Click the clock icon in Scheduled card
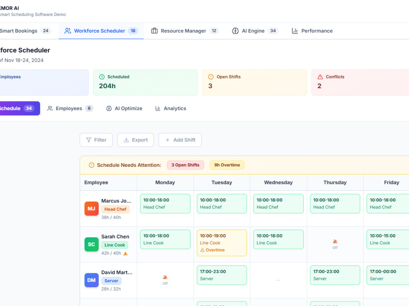 102,77
